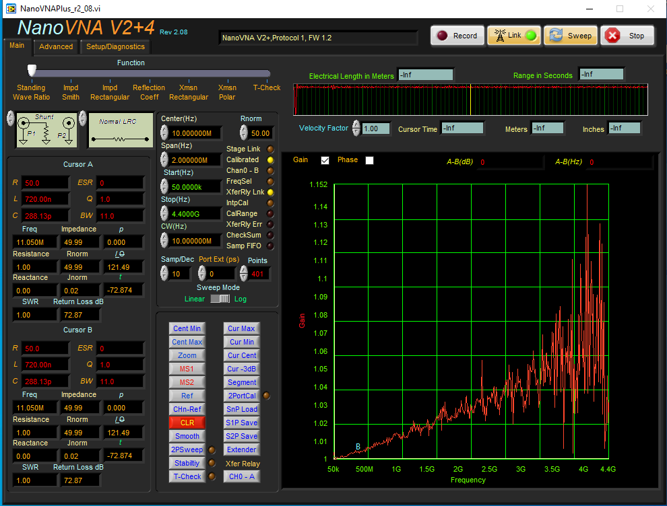Image resolution: width=667 pixels, height=506 pixels.
Task: Select the Normal LRC circuit model
Action: click(x=121, y=130)
